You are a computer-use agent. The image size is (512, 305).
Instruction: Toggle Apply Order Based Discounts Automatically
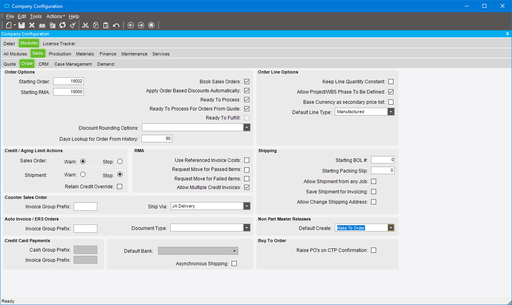pos(247,91)
